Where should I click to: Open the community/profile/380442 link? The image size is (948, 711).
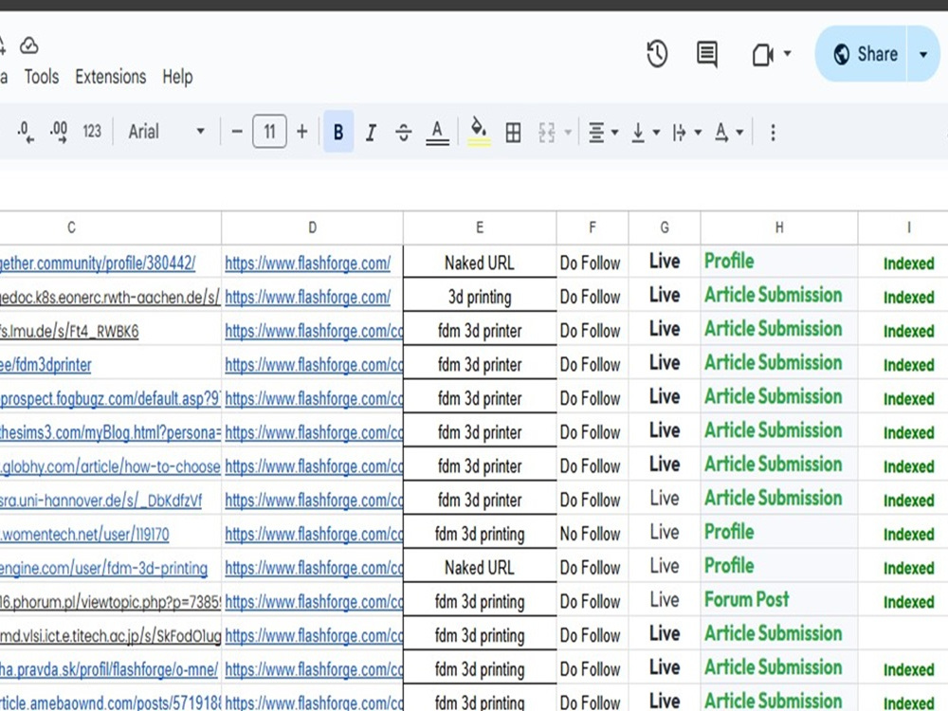click(98, 263)
